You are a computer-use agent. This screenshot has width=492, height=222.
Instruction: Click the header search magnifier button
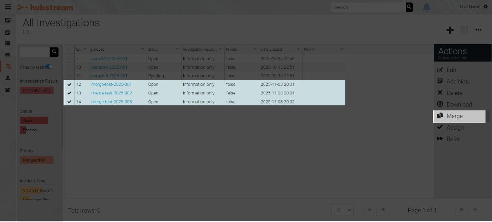tap(409, 7)
